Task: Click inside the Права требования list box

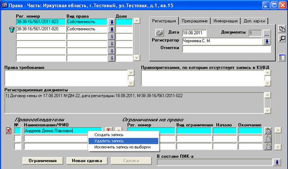Action: click(66, 78)
